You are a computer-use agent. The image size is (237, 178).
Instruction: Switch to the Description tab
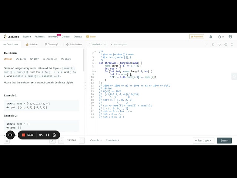[x=11, y=44]
